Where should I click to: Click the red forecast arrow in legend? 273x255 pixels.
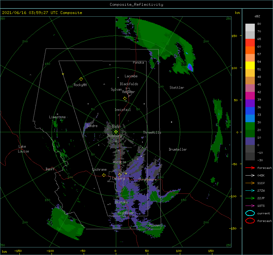[250, 168]
